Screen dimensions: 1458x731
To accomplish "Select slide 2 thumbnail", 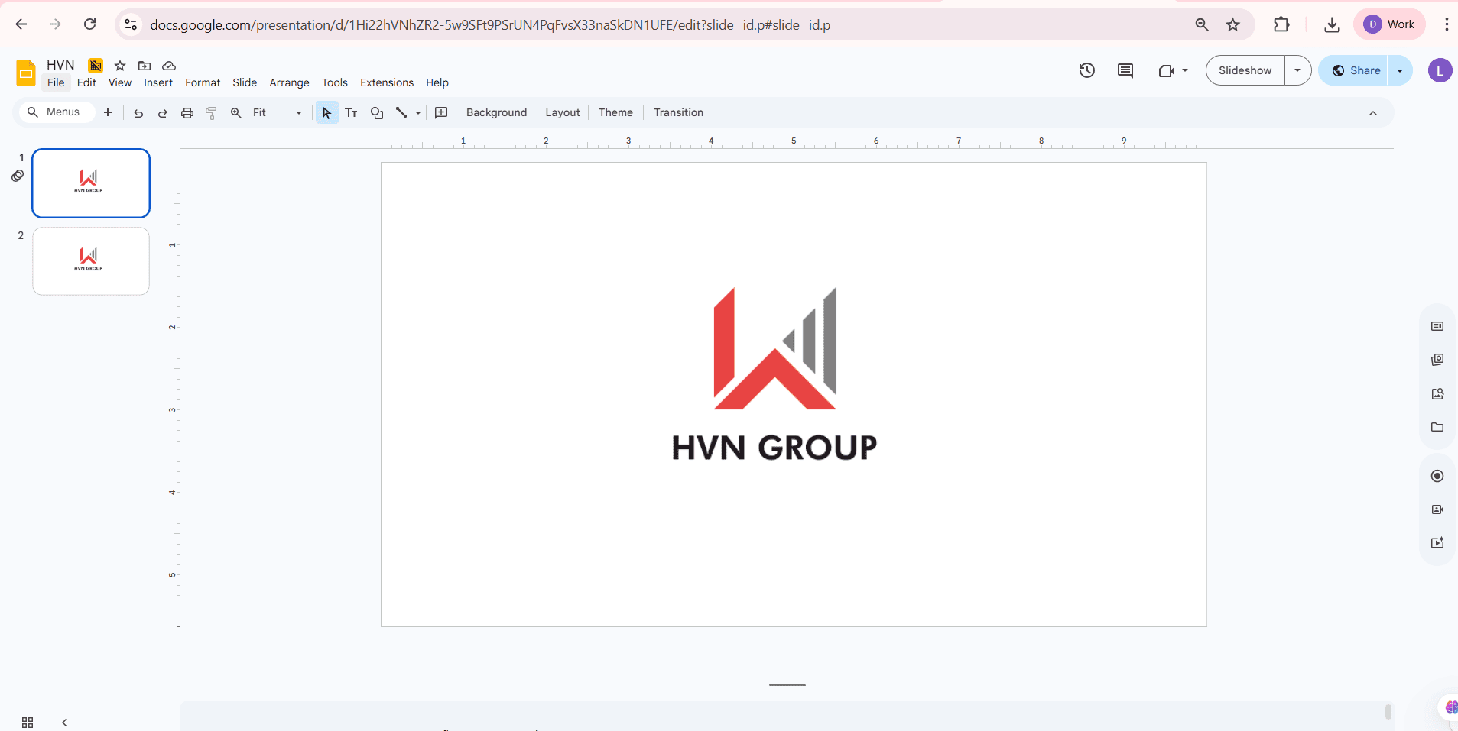I will click(90, 260).
